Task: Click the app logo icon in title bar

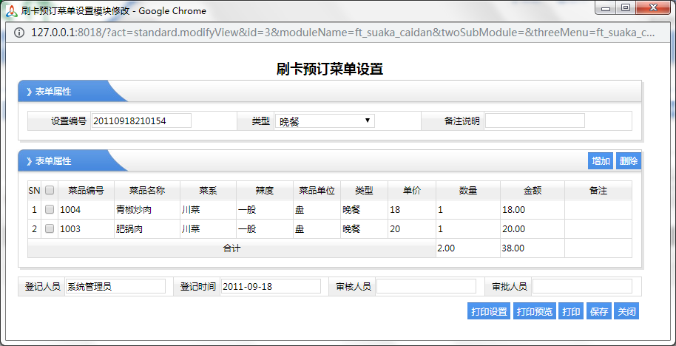Action: pyautogui.click(x=12, y=11)
